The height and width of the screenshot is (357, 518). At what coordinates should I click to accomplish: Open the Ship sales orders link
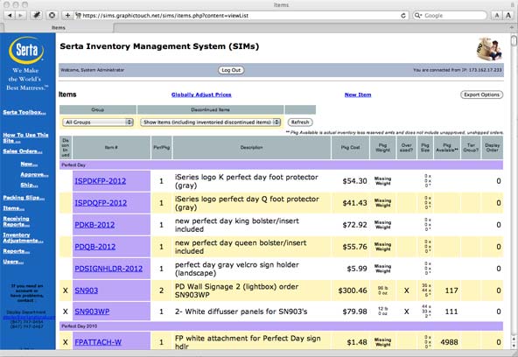[29, 185]
